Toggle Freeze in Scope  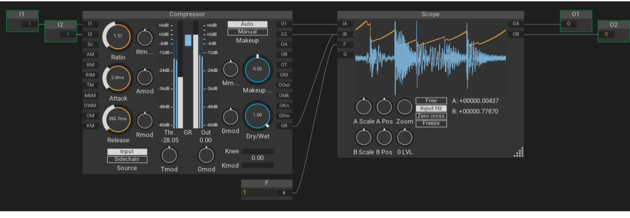tap(431, 124)
